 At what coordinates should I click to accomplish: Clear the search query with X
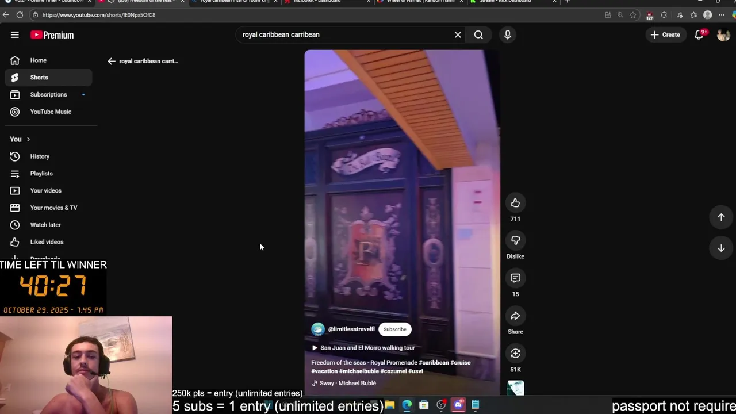458,35
